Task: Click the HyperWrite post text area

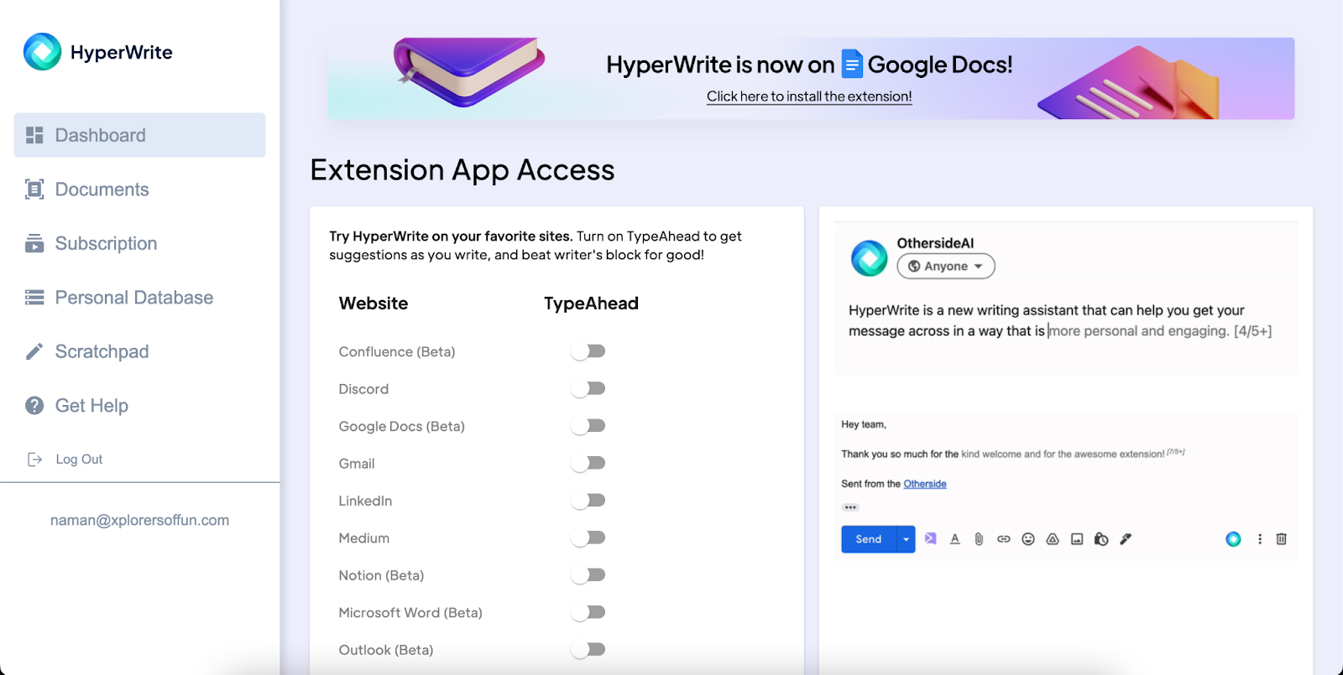Action: [1060, 320]
